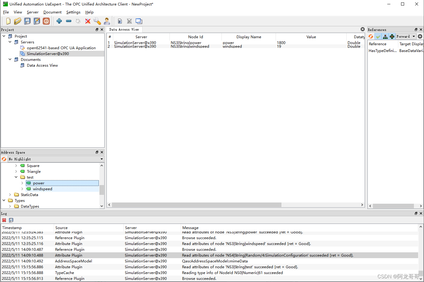424x282 pixels.
Task: Toggle the target node view icon
Action: 392,36
